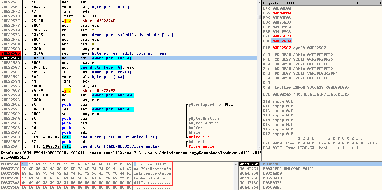Click the Buffer argument comment
382x190 pixels.
point(196,128)
